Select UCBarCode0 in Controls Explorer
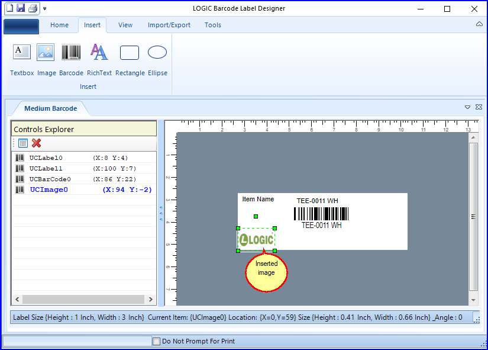488x350 pixels. (x=84, y=179)
